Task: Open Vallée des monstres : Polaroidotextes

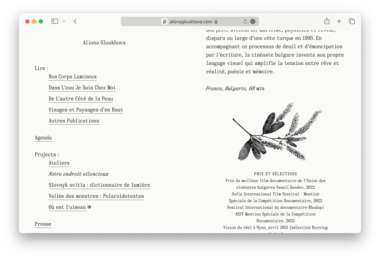Action: click(x=96, y=196)
